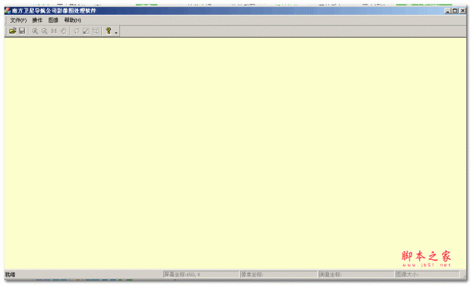Click the 像素坐标 status bar field

pos(279,275)
